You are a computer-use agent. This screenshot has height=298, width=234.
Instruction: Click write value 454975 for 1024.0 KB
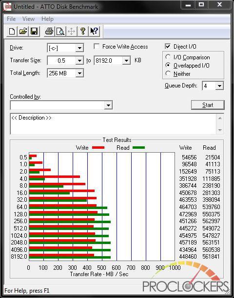pyautogui.click(x=188, y=235)
